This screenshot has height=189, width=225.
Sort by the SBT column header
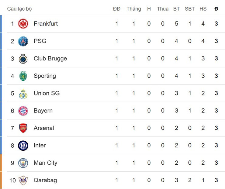click(x=190, y=9)
